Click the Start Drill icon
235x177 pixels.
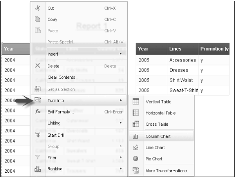click(38, 135)
